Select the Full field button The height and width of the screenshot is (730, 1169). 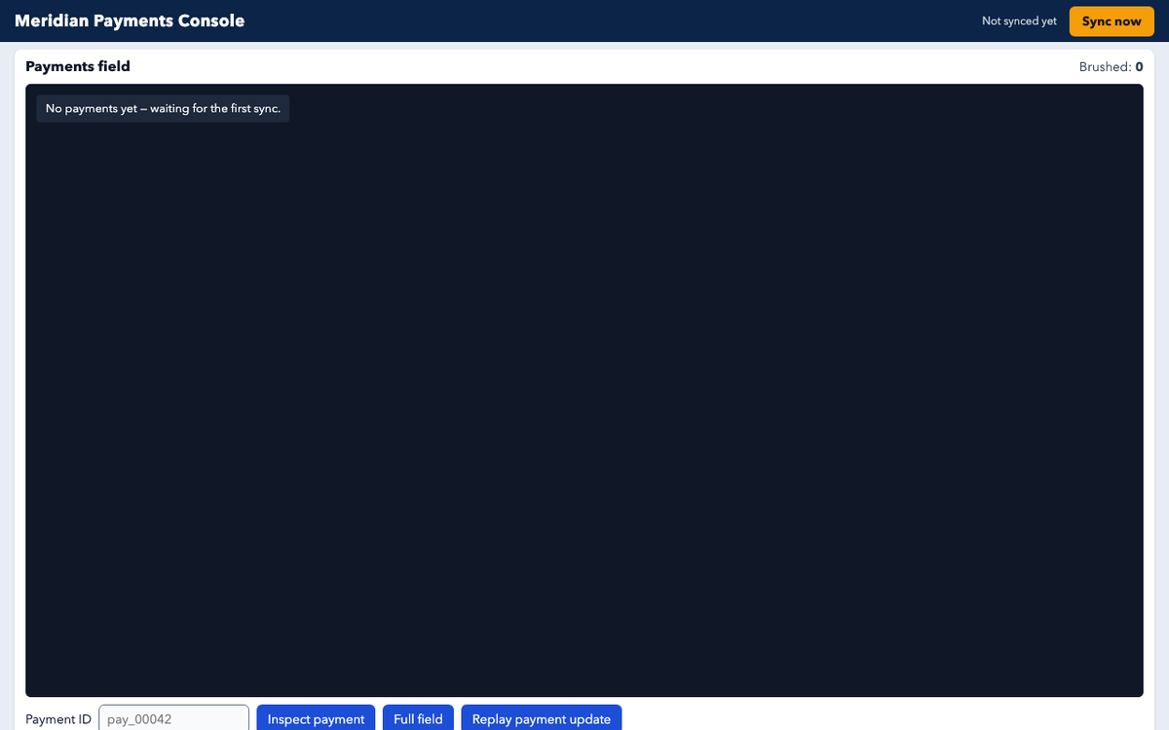pyautogui.click(x=418, y=718)
